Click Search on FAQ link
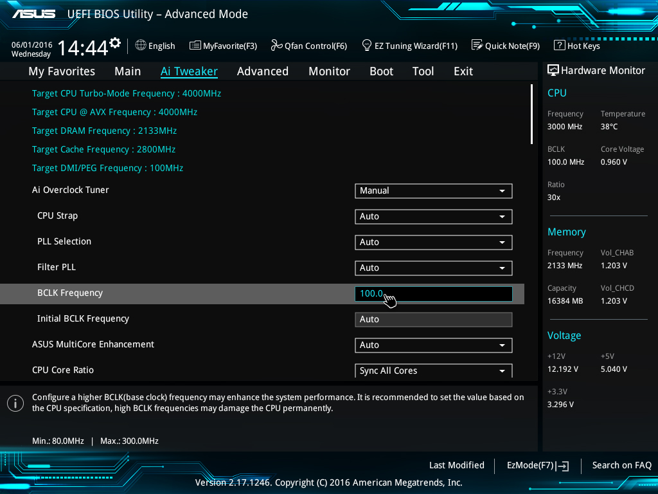Viewport: 658px width, 494px height. (x=621, y=465)
